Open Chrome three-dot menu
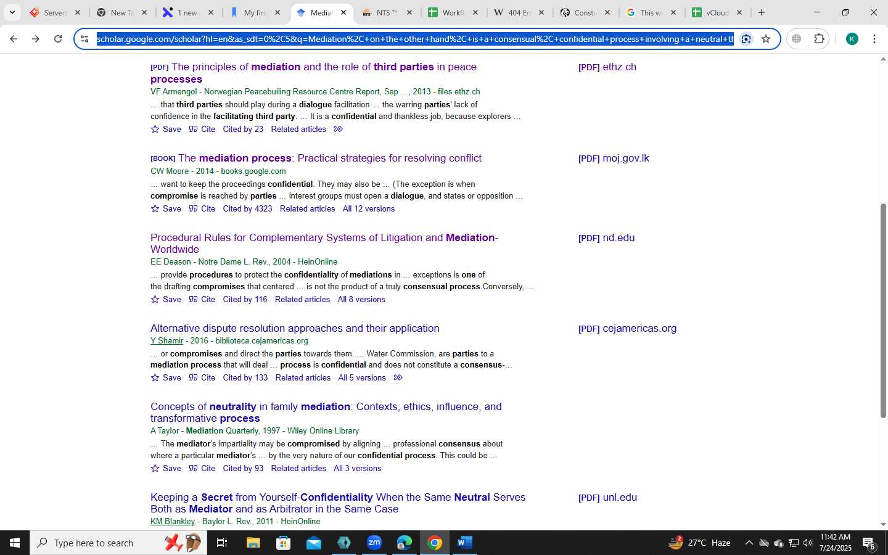This screenshot has height=555, width=888. [x=874, y=39]
